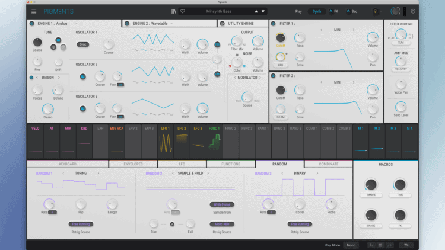The image size is (445, 250).
Task: Click White Noise sample source button
Action: (x=222, y=204)
